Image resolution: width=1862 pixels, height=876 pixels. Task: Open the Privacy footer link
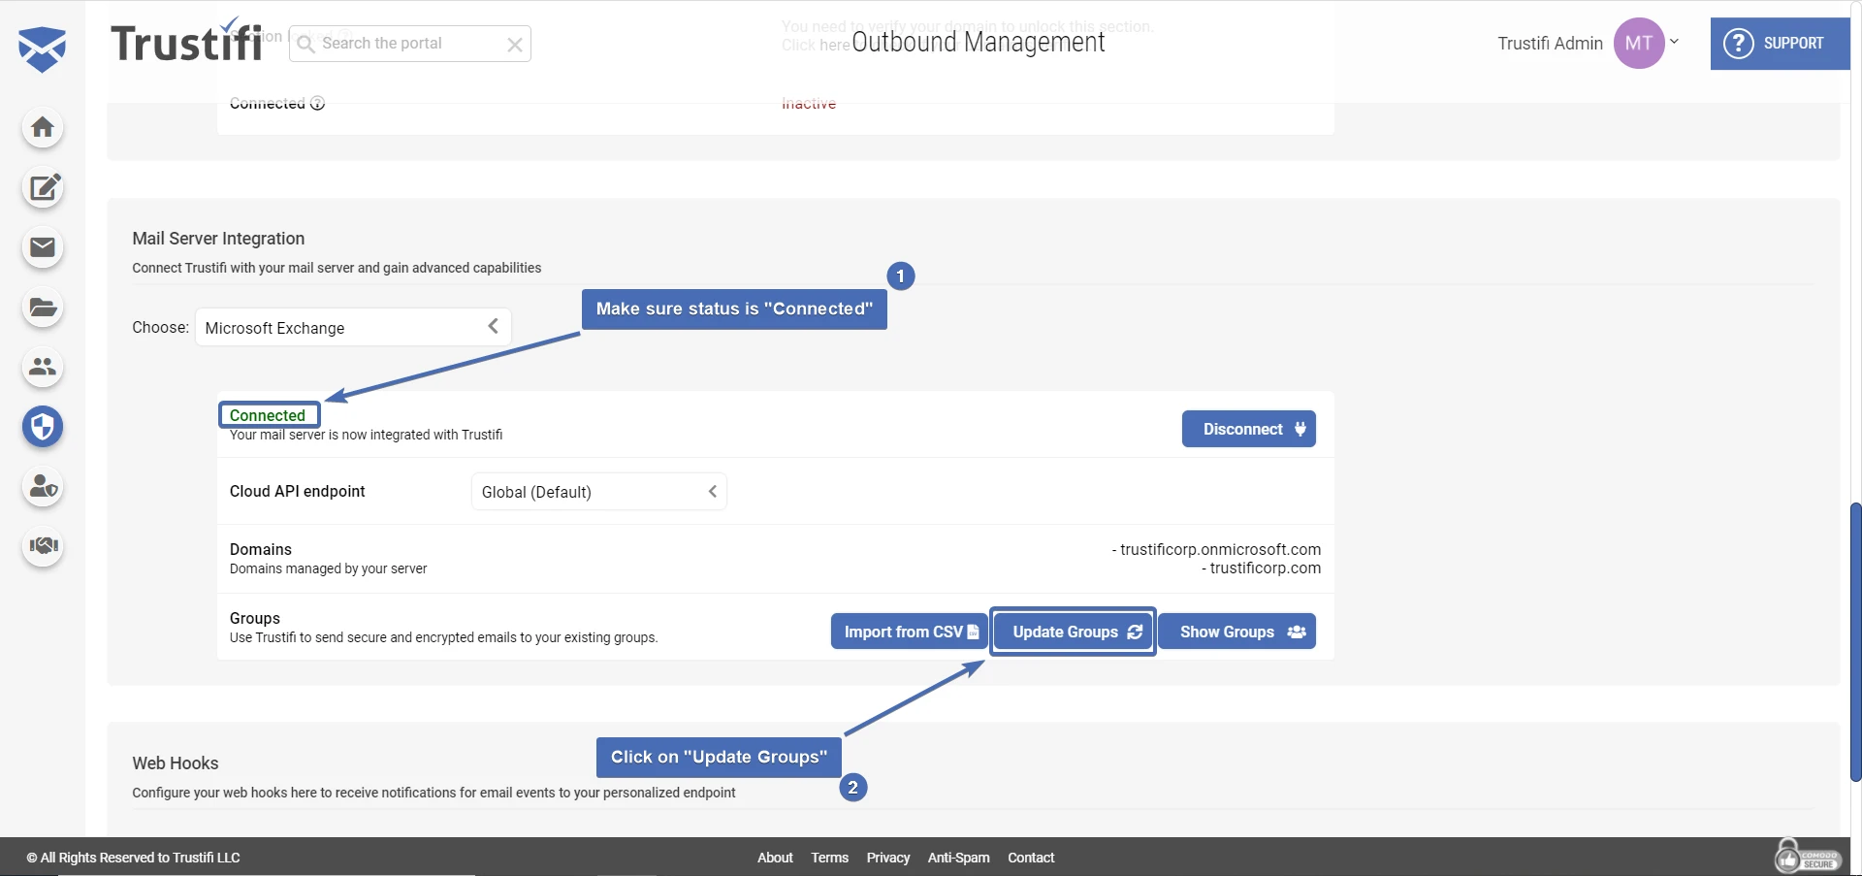(887, 858)
